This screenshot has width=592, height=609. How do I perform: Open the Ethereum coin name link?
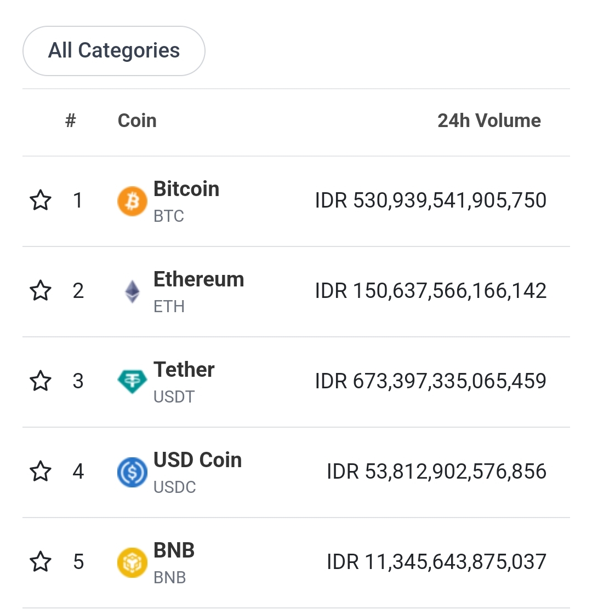[198, 280]
